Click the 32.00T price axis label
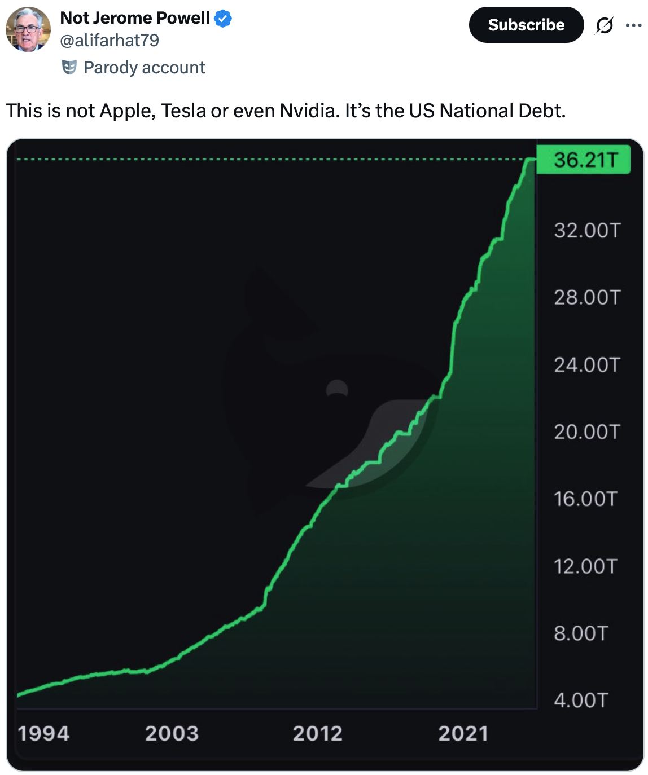Screen dimensions: 648x775 click(x=587, y=231)
